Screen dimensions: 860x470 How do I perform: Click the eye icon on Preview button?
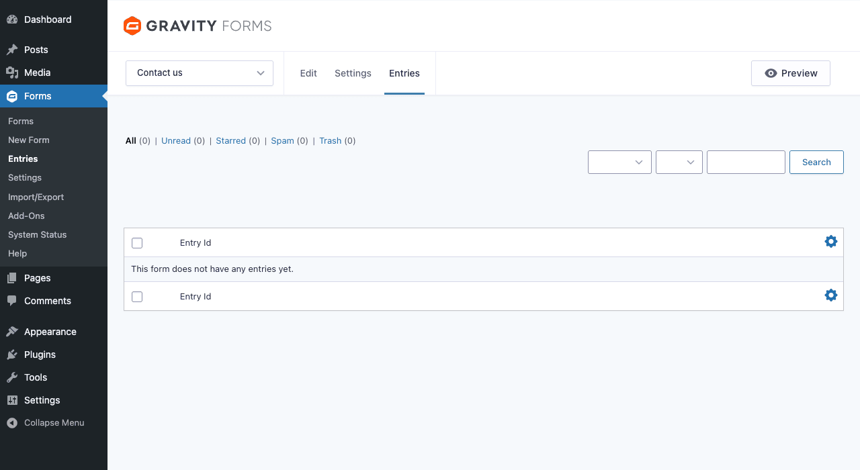point(771,73)
